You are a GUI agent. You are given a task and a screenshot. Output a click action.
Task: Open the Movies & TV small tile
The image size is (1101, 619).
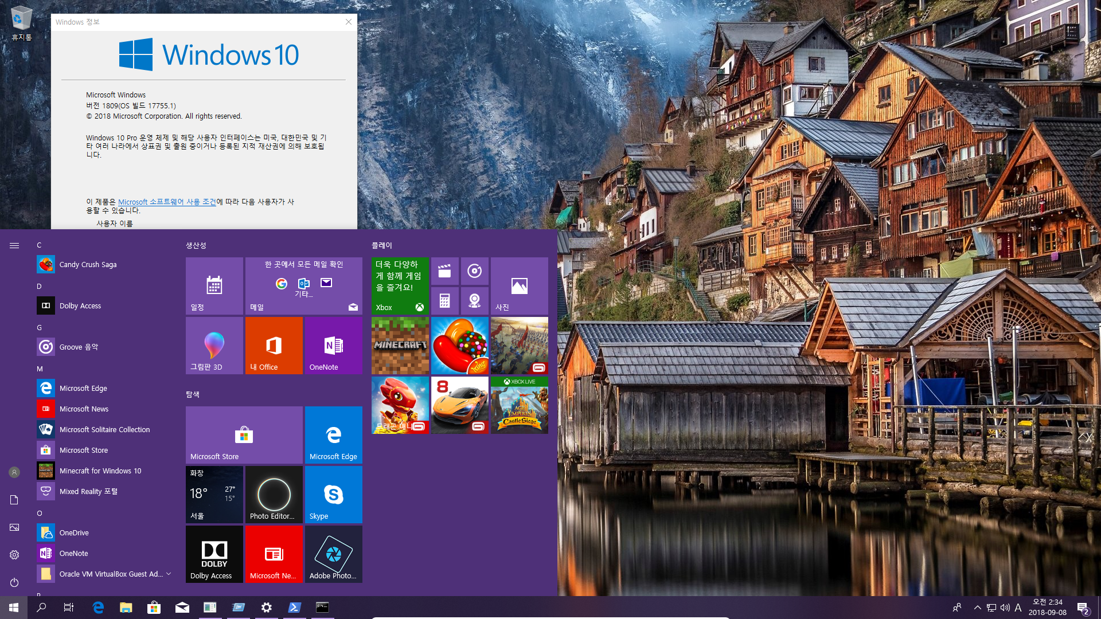coord(445,271)
